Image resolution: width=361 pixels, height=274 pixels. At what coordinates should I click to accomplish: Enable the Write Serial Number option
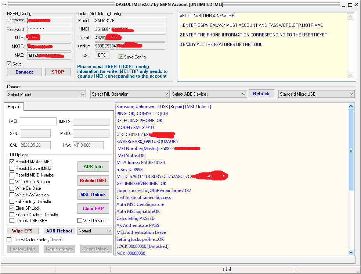tap(12, 182)
